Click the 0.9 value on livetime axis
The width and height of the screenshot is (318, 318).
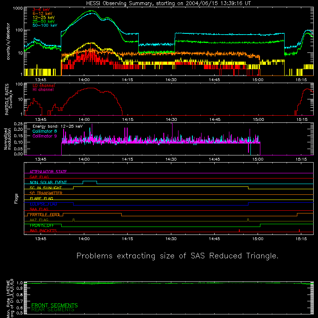point(19,289)
